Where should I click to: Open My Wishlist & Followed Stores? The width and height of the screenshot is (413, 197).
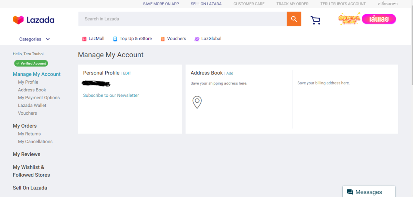[x=31, y=171]
